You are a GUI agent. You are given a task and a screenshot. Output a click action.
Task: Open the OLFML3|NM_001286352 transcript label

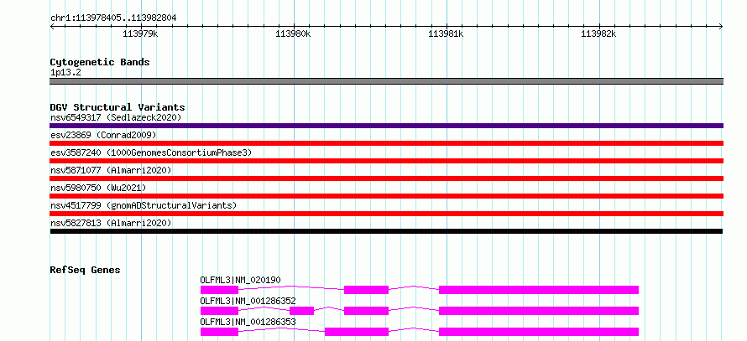(248, 301)
